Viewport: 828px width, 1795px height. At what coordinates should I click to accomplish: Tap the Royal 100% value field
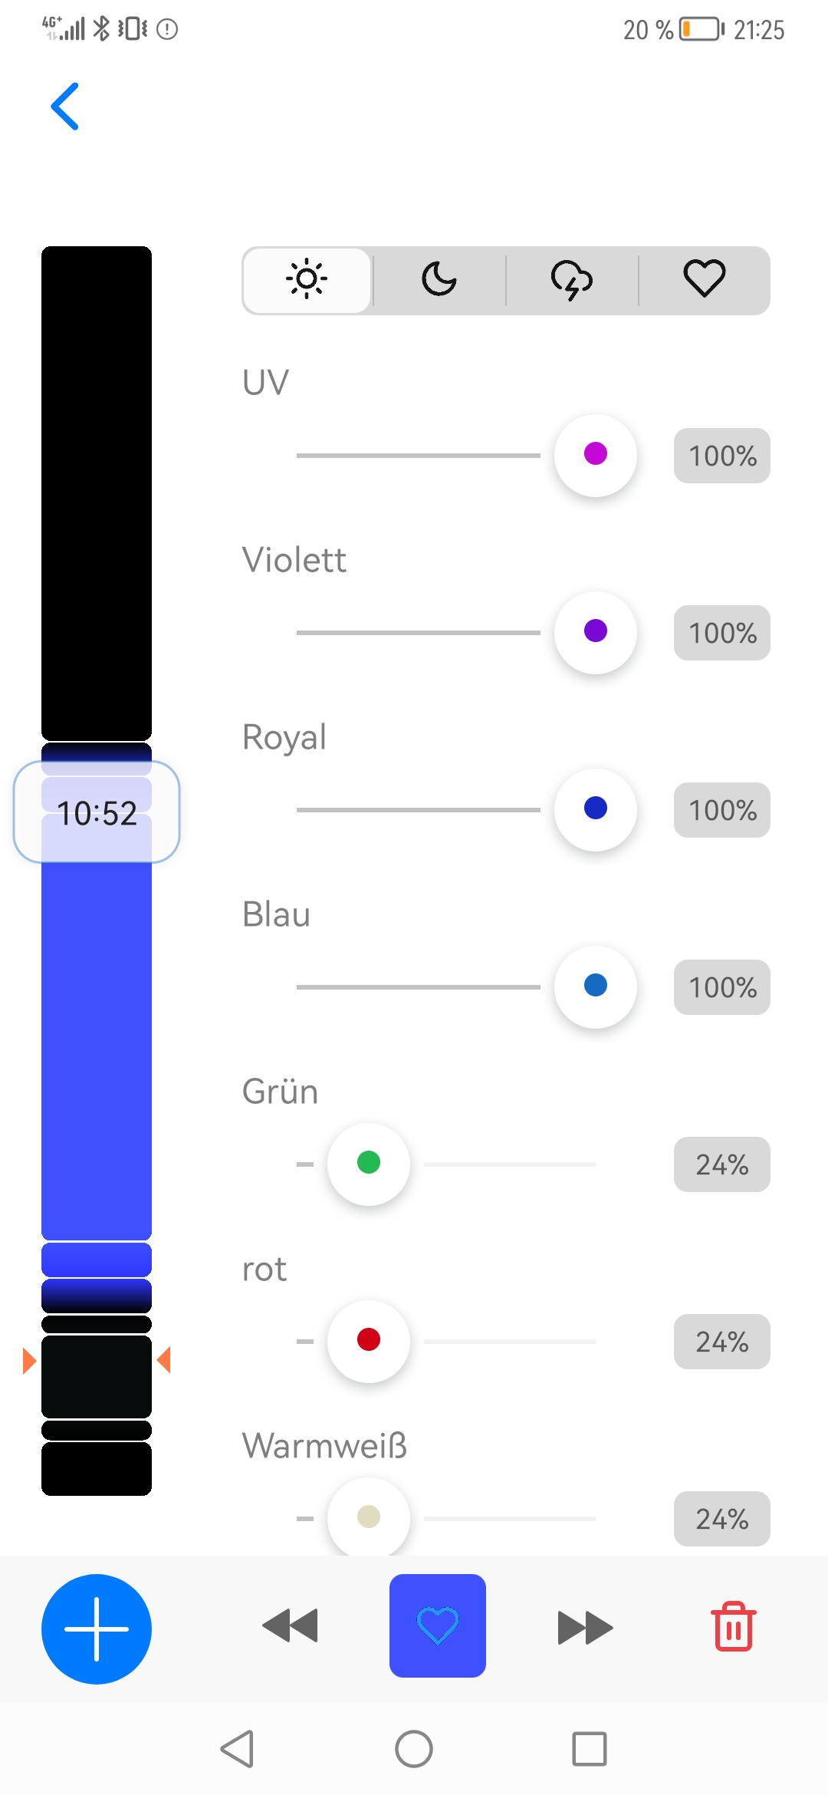click(721, 810)
